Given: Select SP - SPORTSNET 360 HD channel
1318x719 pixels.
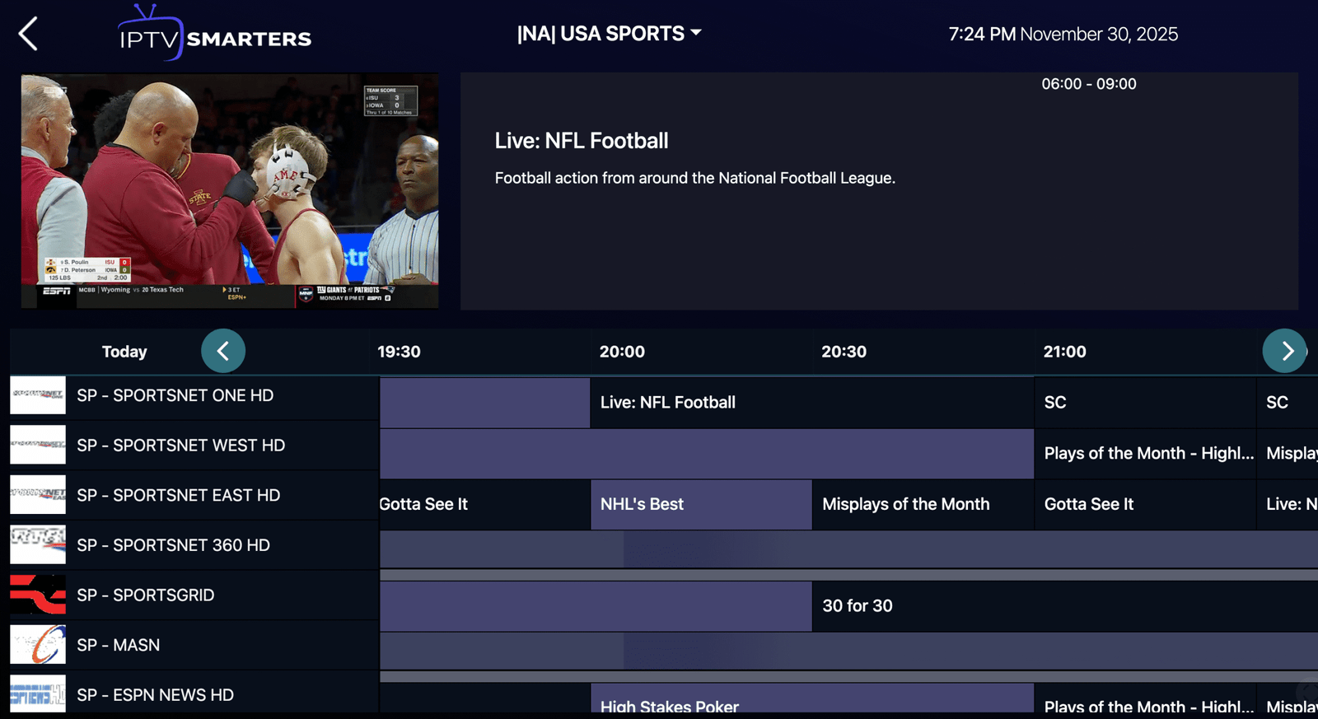Looking at the screenshot, I should [x=173, y=545].
